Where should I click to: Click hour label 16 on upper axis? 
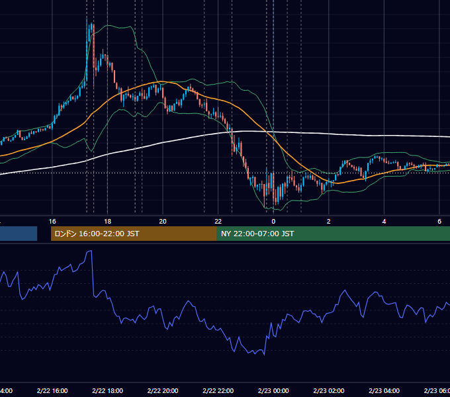point(52,222)
